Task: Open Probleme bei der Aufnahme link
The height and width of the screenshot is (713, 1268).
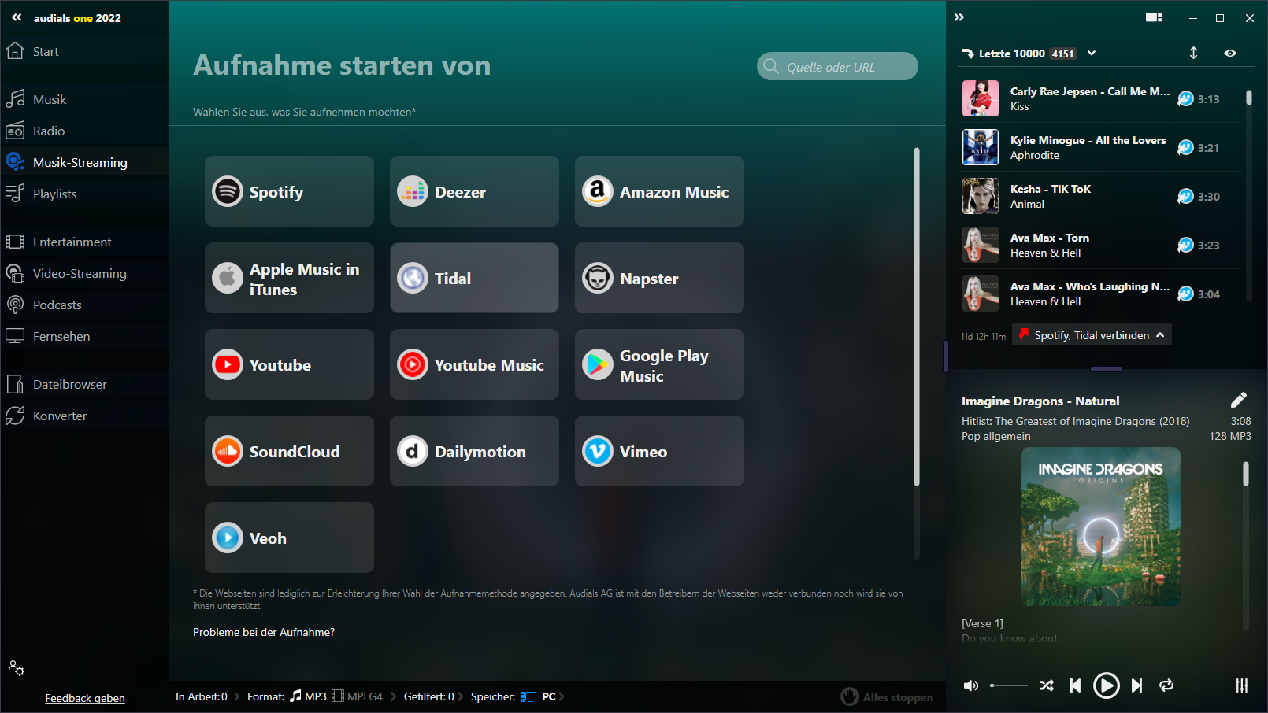Action: [x=264, y=632]
